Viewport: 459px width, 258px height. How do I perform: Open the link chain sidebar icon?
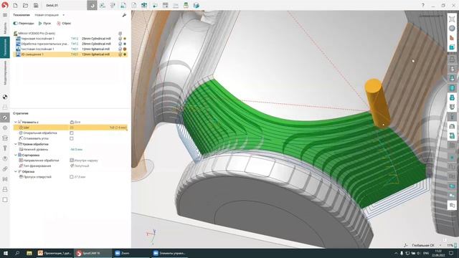tap(5, 169)
